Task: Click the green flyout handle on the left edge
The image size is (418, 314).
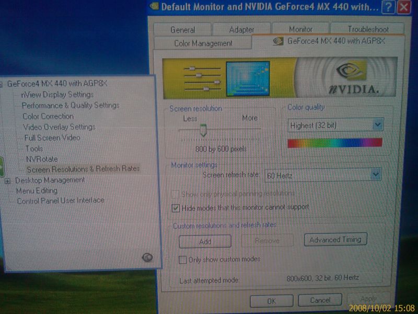Action: pos(2,167)
